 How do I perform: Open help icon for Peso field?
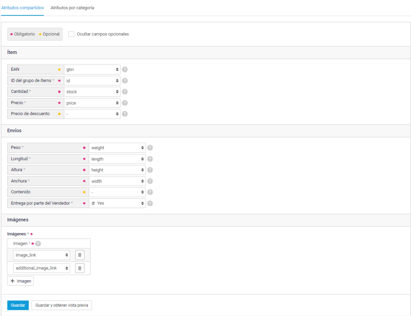[150, 148]
